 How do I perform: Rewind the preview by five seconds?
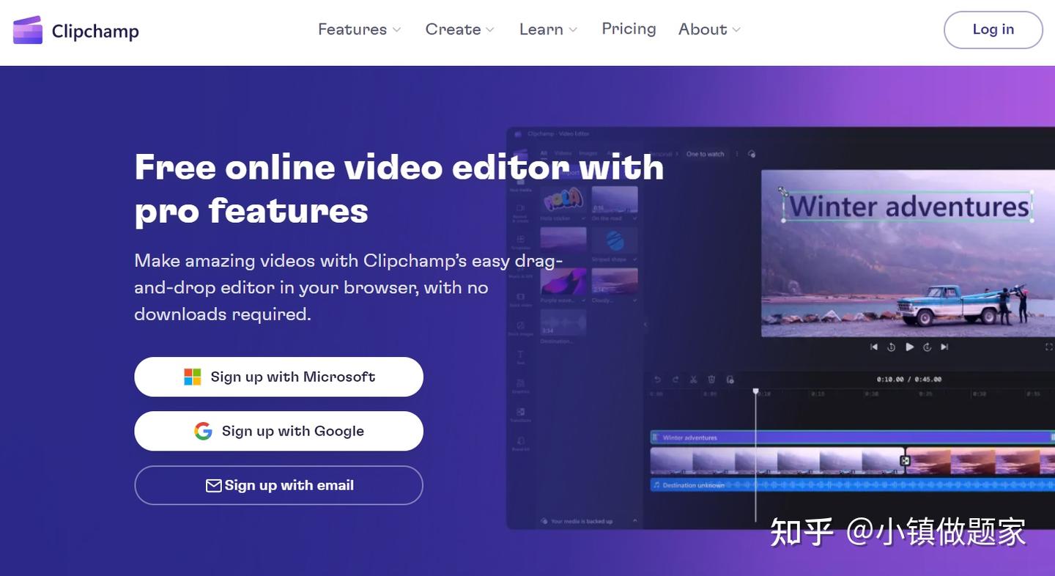[892, 347]
